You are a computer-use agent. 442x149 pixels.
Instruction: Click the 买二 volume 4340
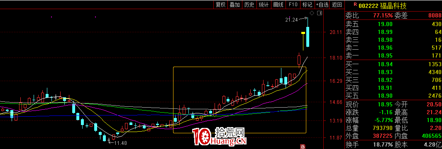435,72
